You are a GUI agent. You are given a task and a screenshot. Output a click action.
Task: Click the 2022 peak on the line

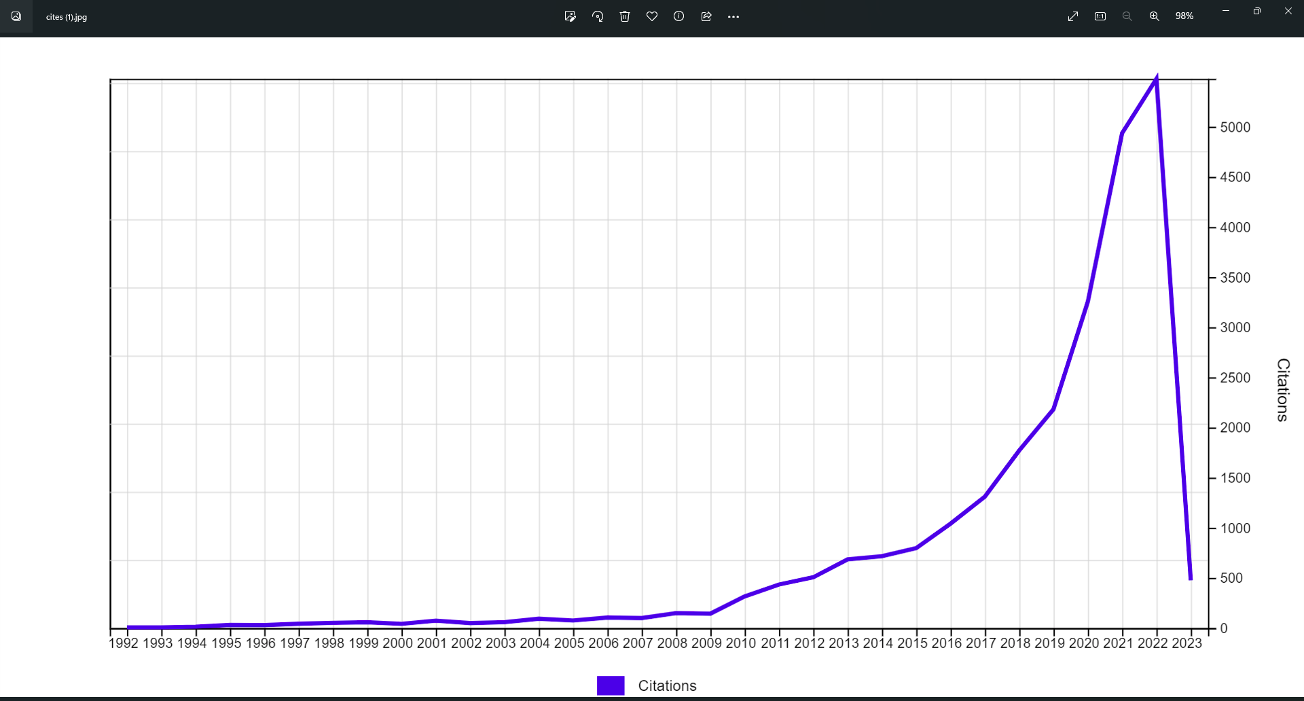(1157, 79)
